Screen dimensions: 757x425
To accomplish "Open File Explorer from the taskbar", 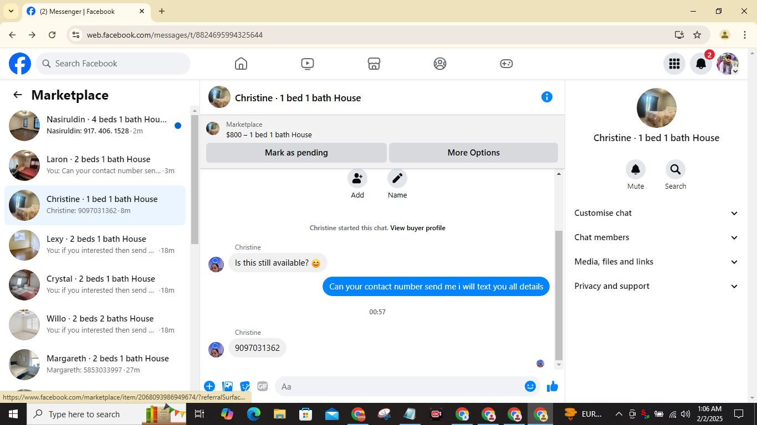I will pos(279,414).
